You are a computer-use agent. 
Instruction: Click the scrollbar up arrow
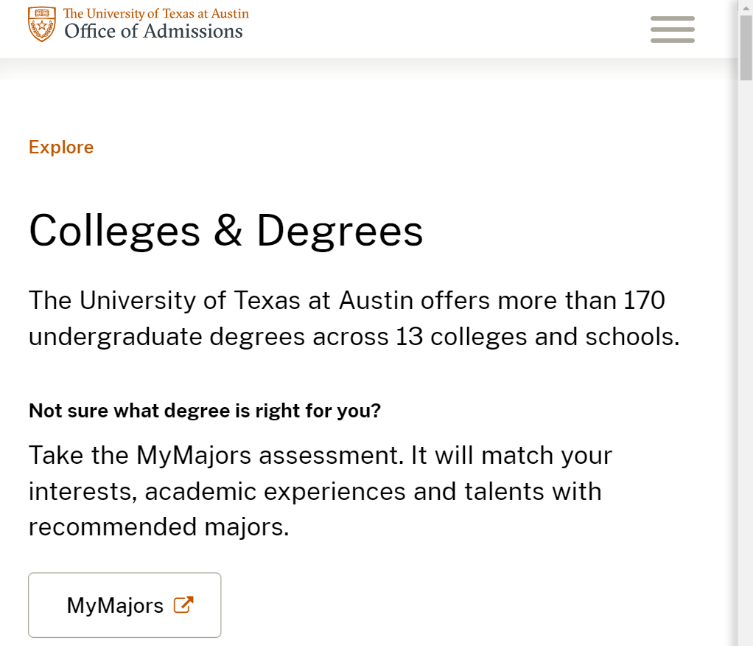[746, 7]
